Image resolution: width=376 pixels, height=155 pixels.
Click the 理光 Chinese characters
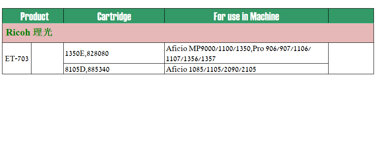43,32
